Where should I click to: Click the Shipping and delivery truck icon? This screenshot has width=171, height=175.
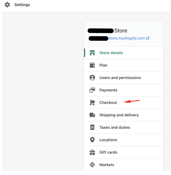(x=92, y=115)
